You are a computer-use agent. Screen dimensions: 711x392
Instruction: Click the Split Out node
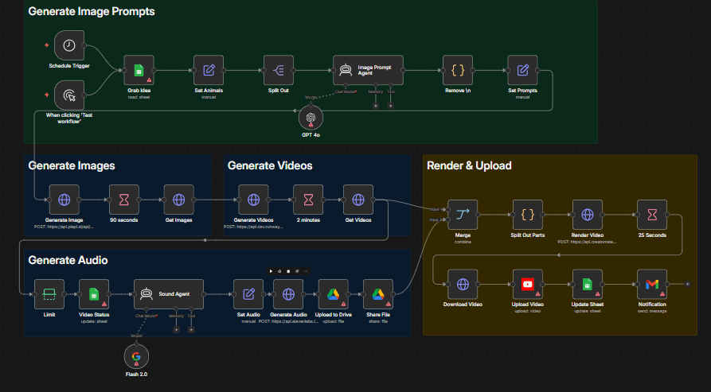pyautogui.click(x=279, y=70)
